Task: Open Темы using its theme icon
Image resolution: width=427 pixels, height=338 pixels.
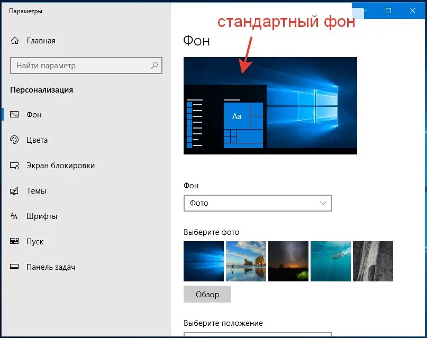Action: 15,190
